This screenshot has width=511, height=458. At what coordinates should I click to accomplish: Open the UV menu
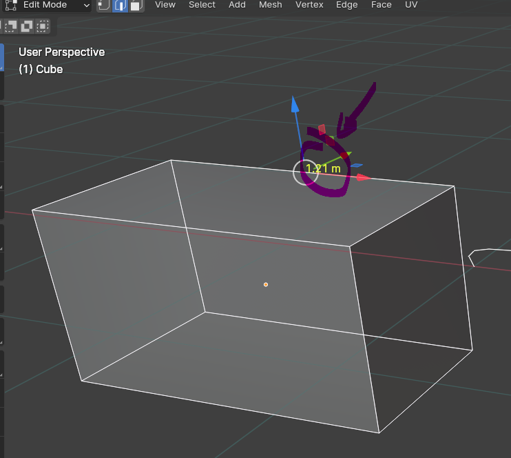(x=411, y=5)
